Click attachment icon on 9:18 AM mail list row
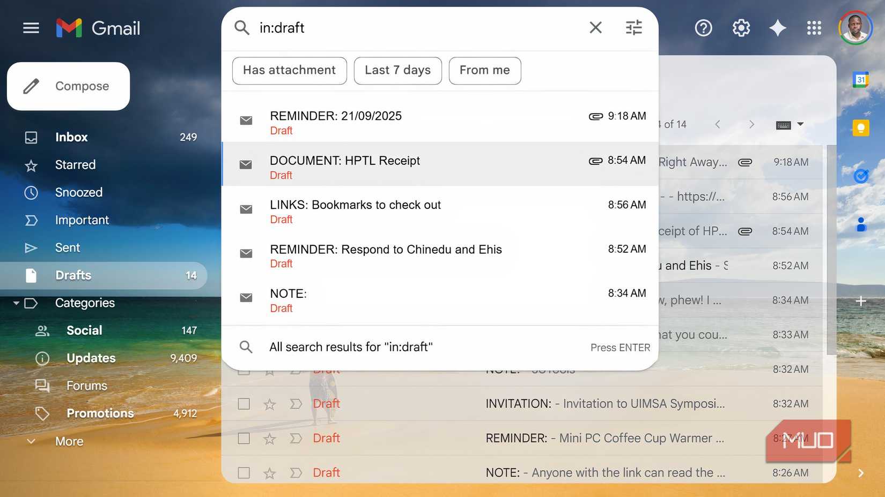Viewport: 885px width, 497px height. (x=745, y=162)
